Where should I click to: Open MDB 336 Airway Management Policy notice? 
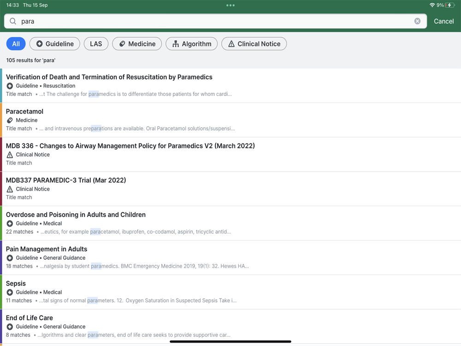click(x=230, y=155)
